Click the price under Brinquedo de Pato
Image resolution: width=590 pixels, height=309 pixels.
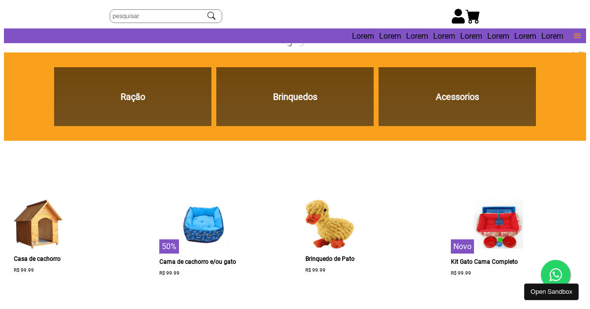315,270
